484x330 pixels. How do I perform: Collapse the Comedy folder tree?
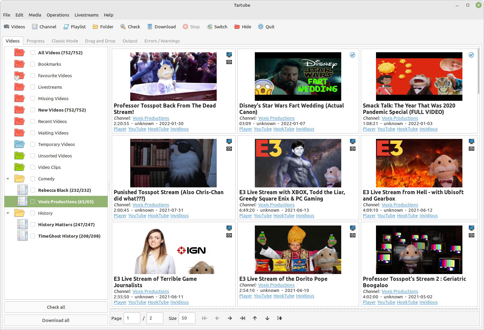tap(8, 179)
